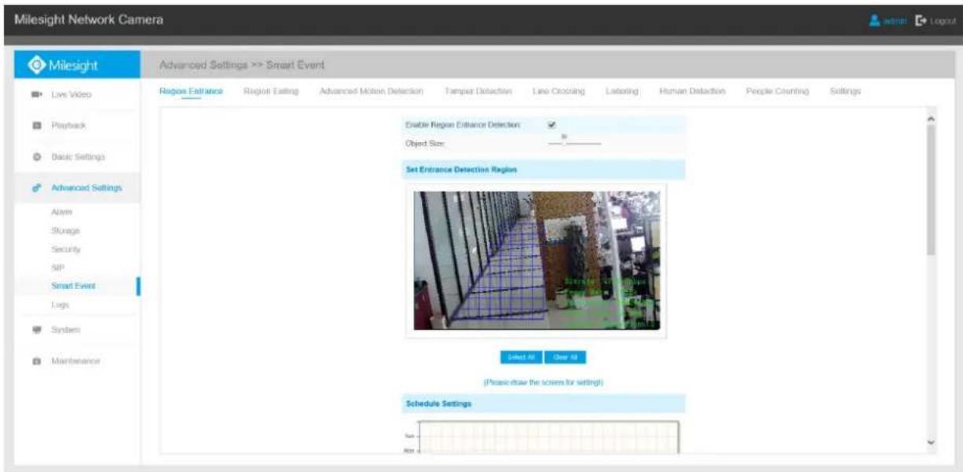Select the Smart Event submenu item
This screenshot has height=472, width=963.
coord(72,286)
